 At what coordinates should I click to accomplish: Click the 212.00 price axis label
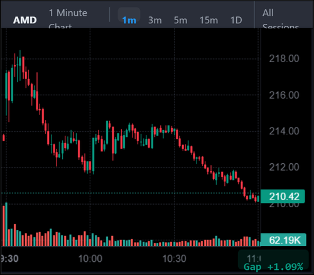point(284,167)
